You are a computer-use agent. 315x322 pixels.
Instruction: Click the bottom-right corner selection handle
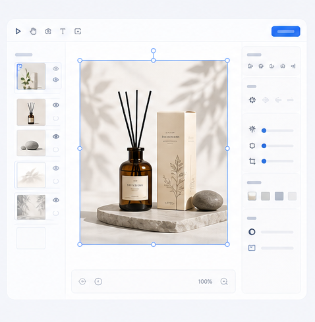227,244
